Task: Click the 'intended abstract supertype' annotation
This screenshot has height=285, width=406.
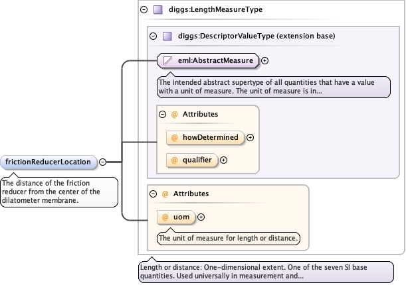Action: point(273,87)
